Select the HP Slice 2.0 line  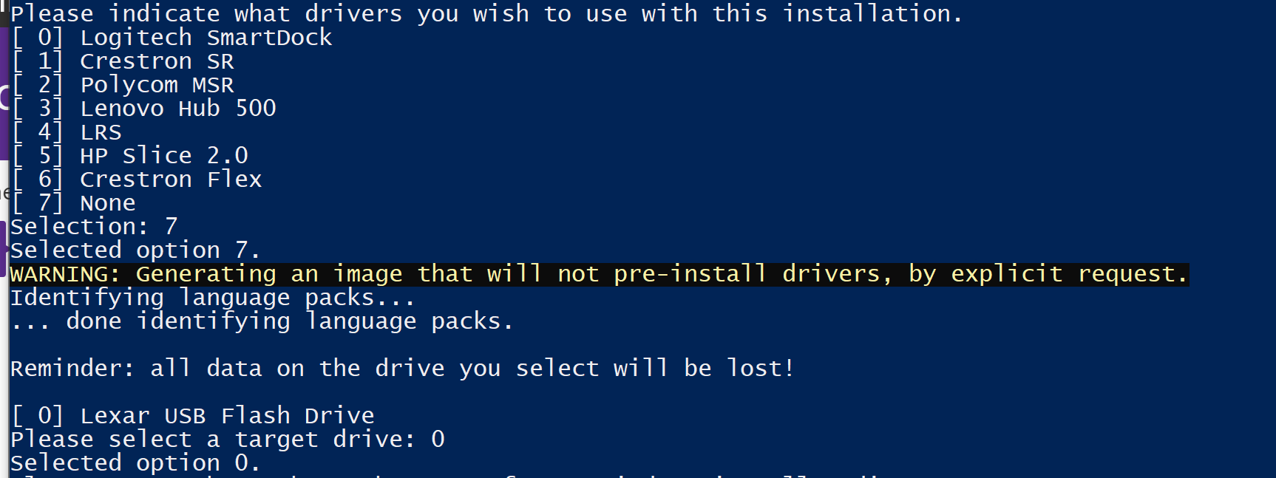click(x=163, y=156)
